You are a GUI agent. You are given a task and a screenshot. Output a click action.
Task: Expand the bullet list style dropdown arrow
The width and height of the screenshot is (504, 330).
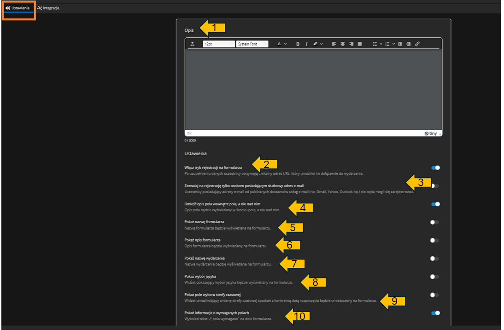pos(381,44)
